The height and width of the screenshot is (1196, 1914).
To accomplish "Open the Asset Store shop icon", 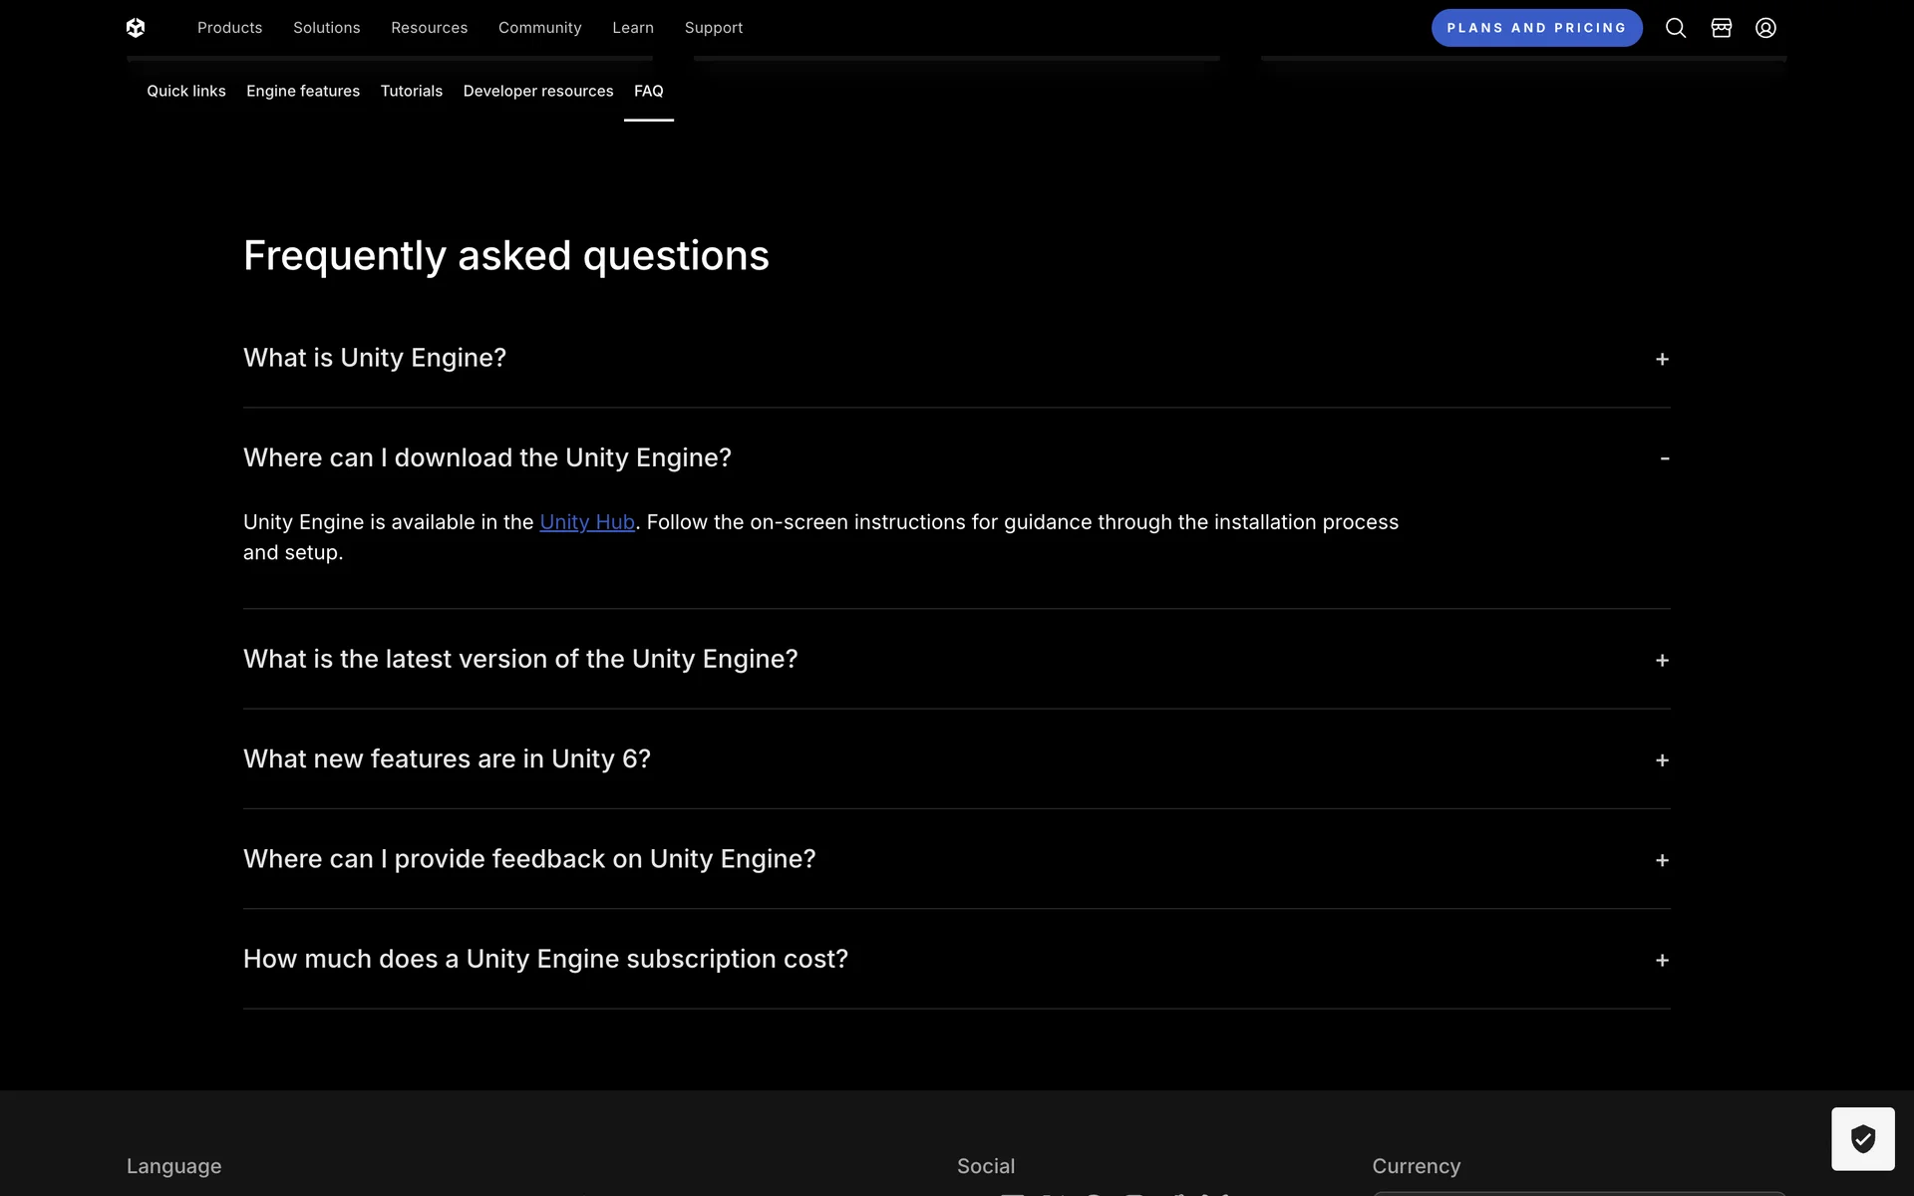I will 1721,28.
